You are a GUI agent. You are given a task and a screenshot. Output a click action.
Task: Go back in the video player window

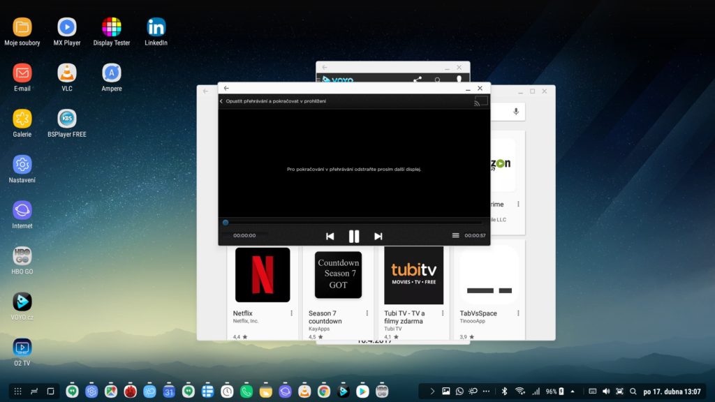227,89
